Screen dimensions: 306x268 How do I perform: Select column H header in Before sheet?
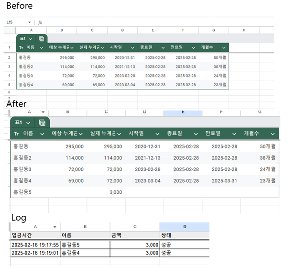(x=243, y=30)
